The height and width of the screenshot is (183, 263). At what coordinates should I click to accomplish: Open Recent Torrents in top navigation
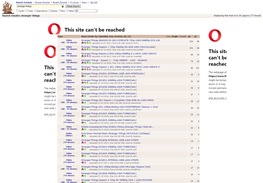[60, 2]
